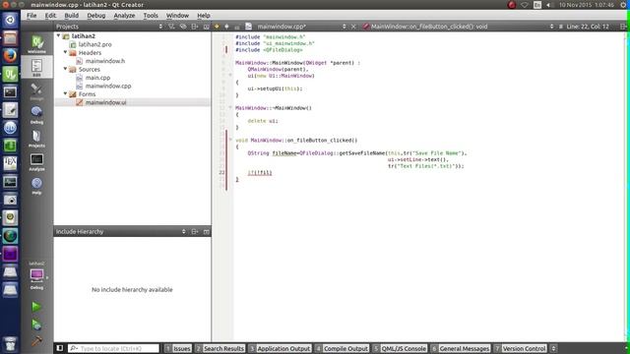
Task: Open the Analyze menu
Action: point(124,16)
